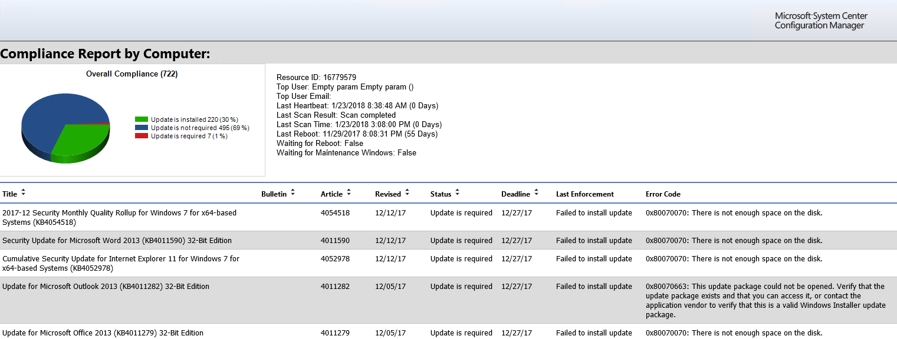Select the 2017-12 Security Monthly Quality Rollup title
The height and width of the screenshot is (339, 897).
pos(119,218)
